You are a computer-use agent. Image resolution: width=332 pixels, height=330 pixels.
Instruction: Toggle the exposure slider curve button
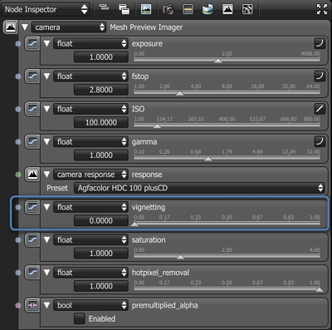(x=320, y=43)
